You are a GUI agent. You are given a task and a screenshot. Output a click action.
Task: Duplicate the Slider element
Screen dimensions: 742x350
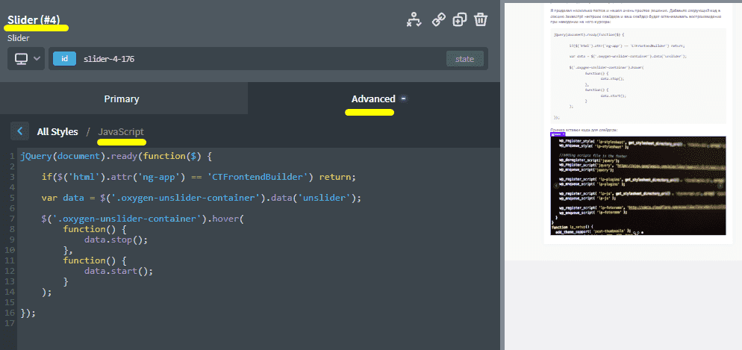tap(460, 19)
